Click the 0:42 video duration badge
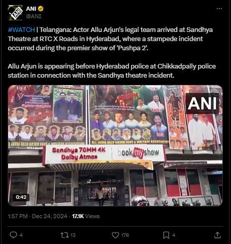 point(21,197)
